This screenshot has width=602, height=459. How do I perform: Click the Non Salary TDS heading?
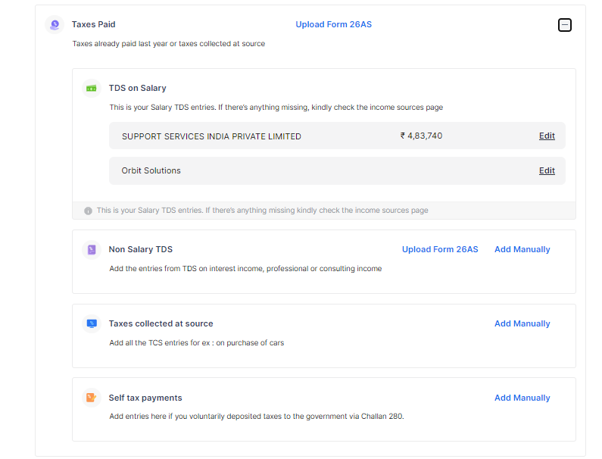(141, 249)
